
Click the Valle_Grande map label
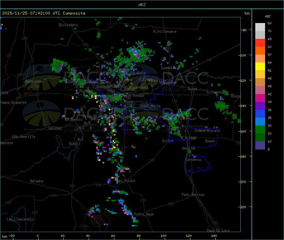click(x=94, y=116)
